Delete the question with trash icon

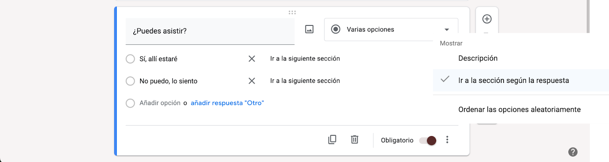[x=354, y=140]
